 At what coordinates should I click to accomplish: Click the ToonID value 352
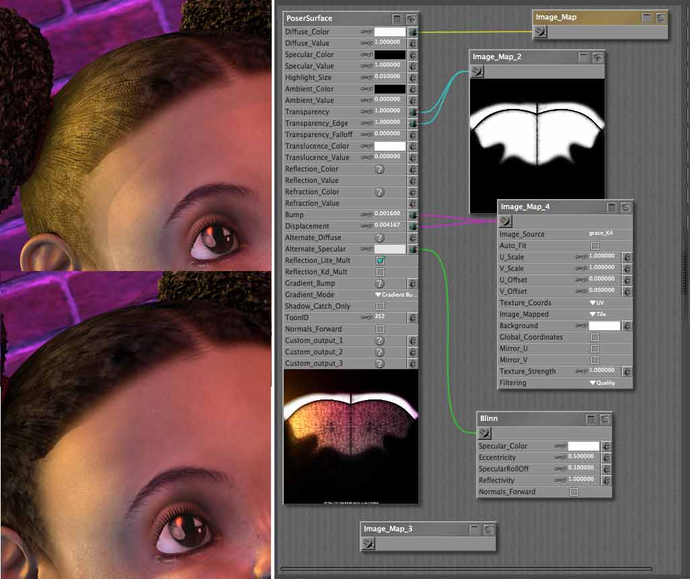pos(380,316)
